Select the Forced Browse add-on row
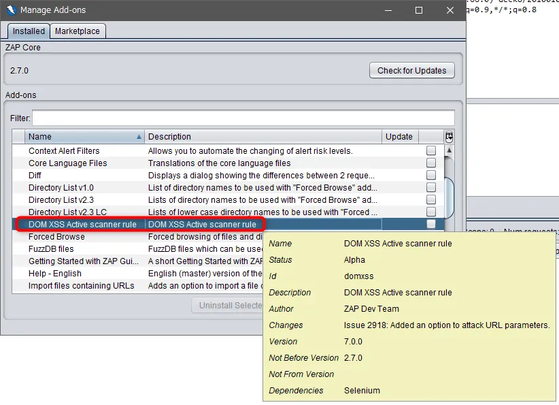The image size is (559, 405). point(56,237)
